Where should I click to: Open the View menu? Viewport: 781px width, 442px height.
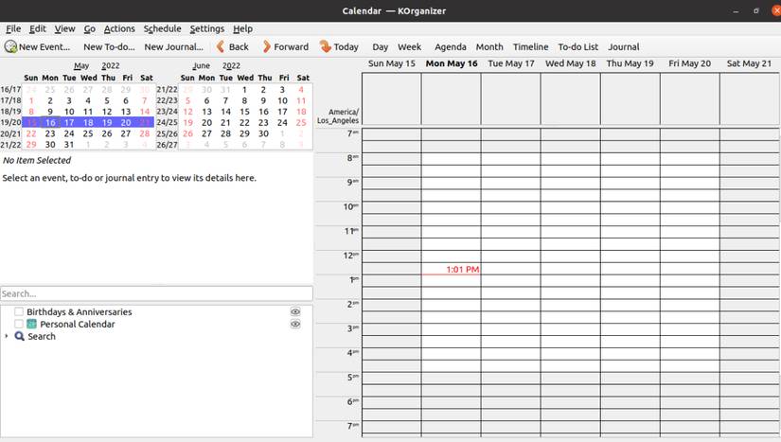[64, 29]
